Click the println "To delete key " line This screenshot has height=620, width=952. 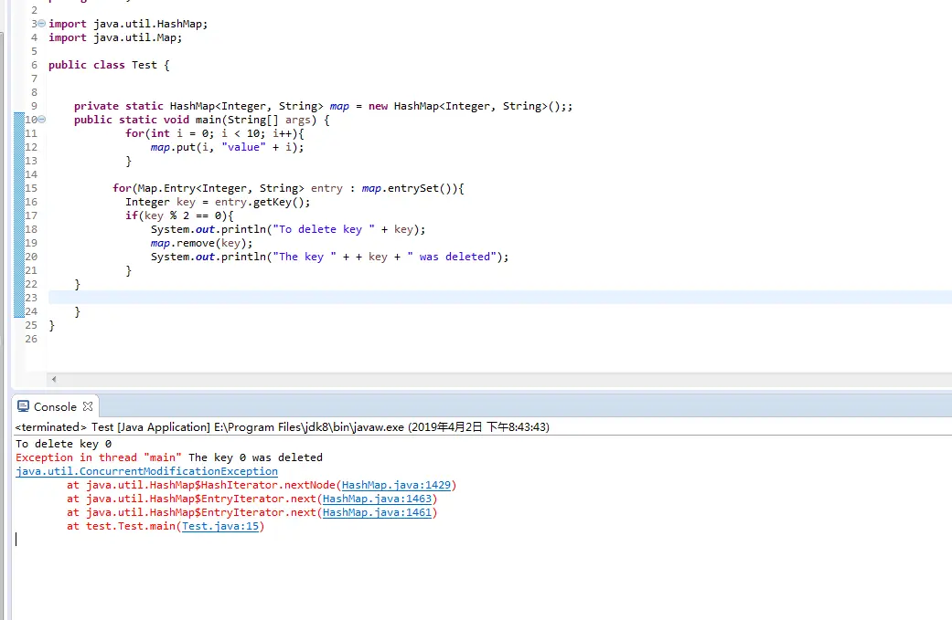tap(288, 229)
